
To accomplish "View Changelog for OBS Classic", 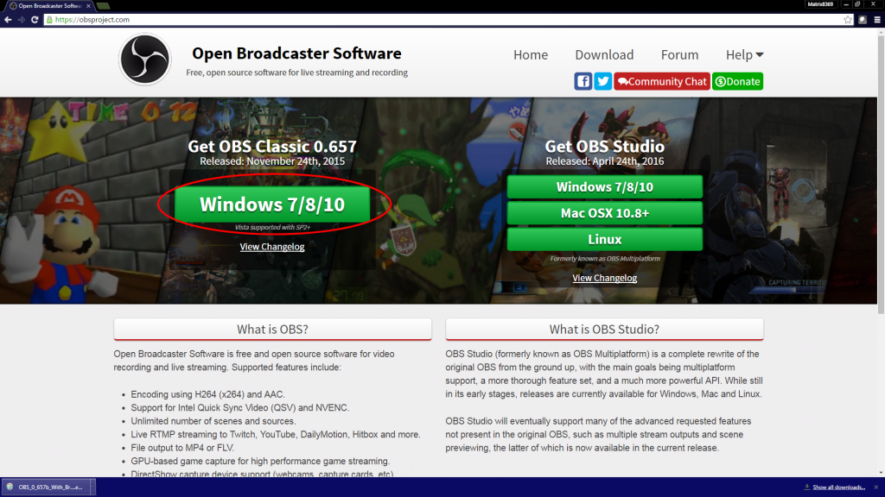I will point(272,246).
